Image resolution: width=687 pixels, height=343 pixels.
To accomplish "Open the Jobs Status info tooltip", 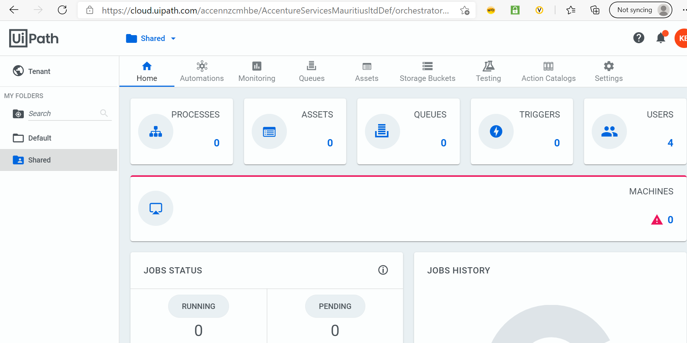I will [383, 270].
